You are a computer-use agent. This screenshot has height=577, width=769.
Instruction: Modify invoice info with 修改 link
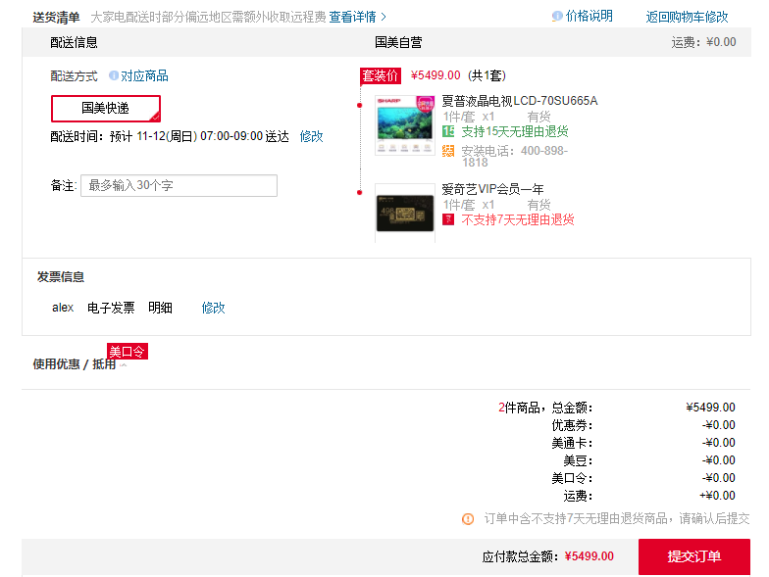point(214,308)
